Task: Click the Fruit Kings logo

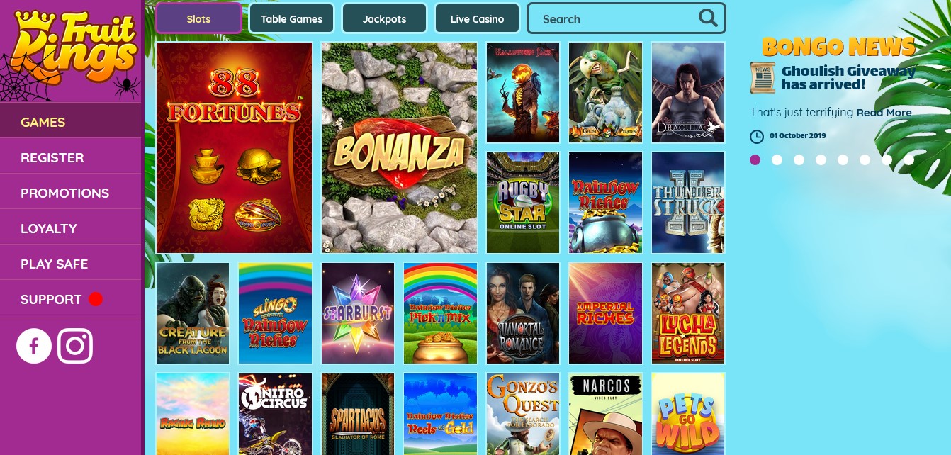Action: tap(70, 51)
